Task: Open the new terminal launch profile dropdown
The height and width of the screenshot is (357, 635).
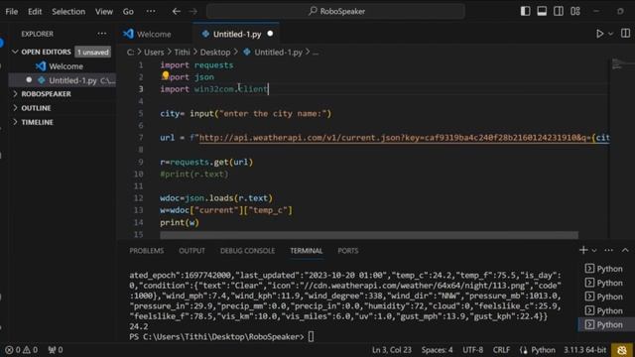Action: (594, 251)
